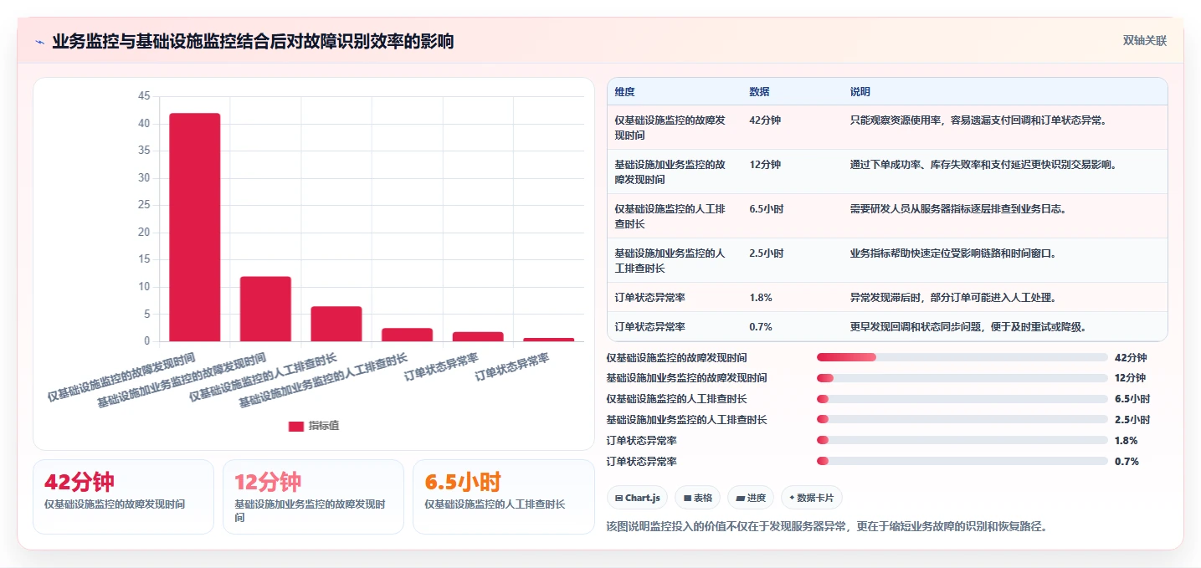Open the 42分钟 summary card

[123, 497]
